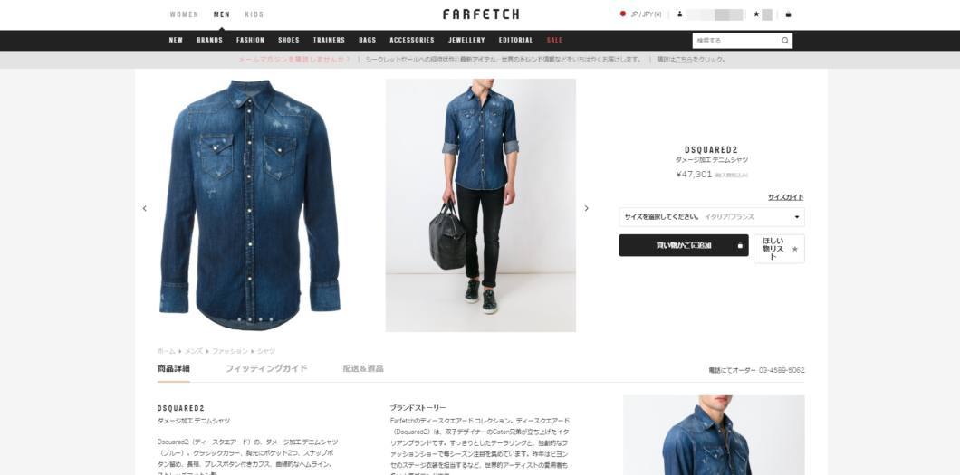Open wishlist star icon in header
Viewport: 960px width, 475px height.
(757, 14)
